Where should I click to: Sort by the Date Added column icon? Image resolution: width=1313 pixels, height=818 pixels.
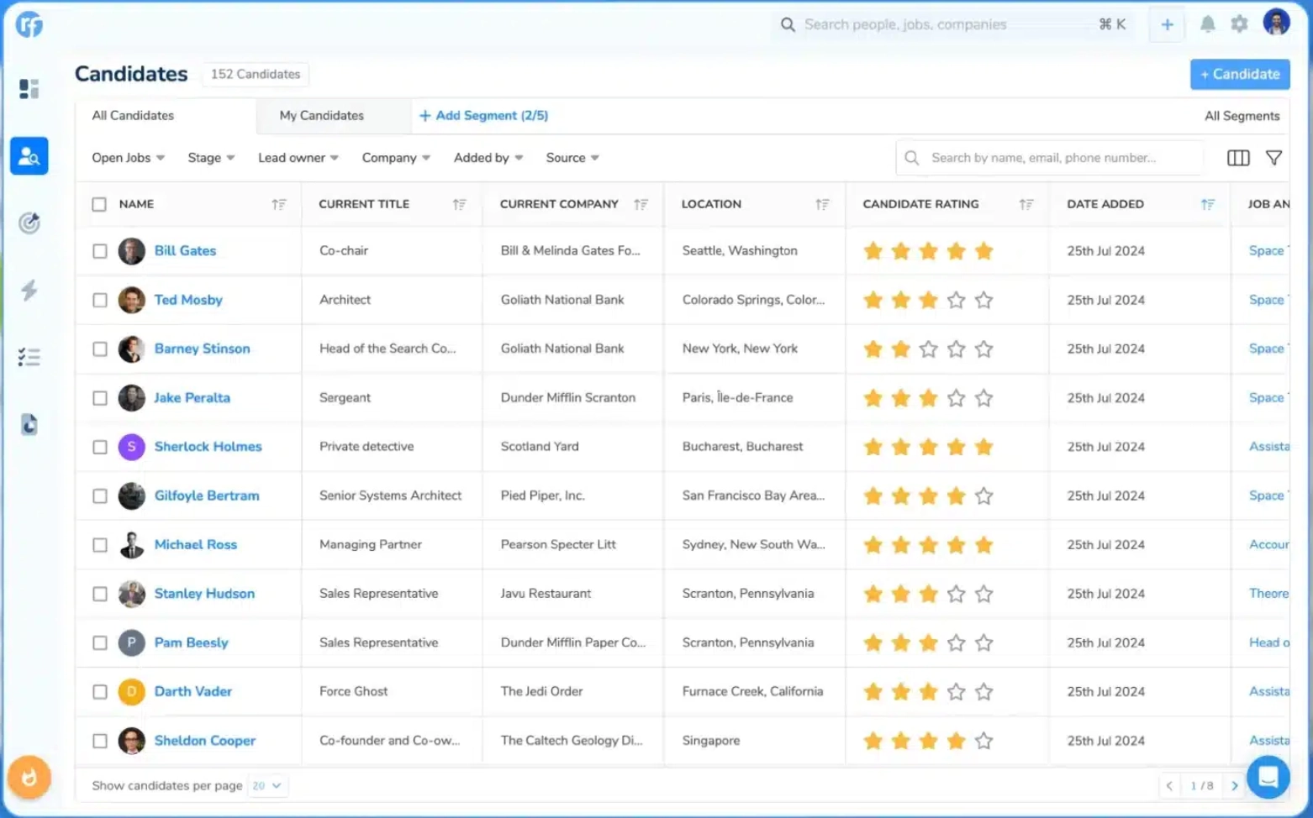click(x=1208, y=204)
